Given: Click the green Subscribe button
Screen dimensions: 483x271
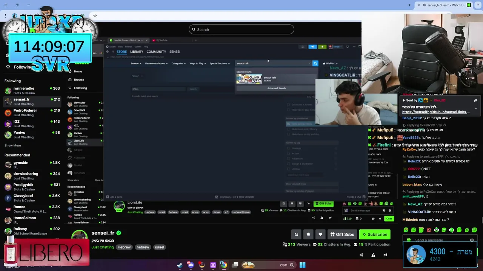Looking at the screenshot, I should (375, 234).
